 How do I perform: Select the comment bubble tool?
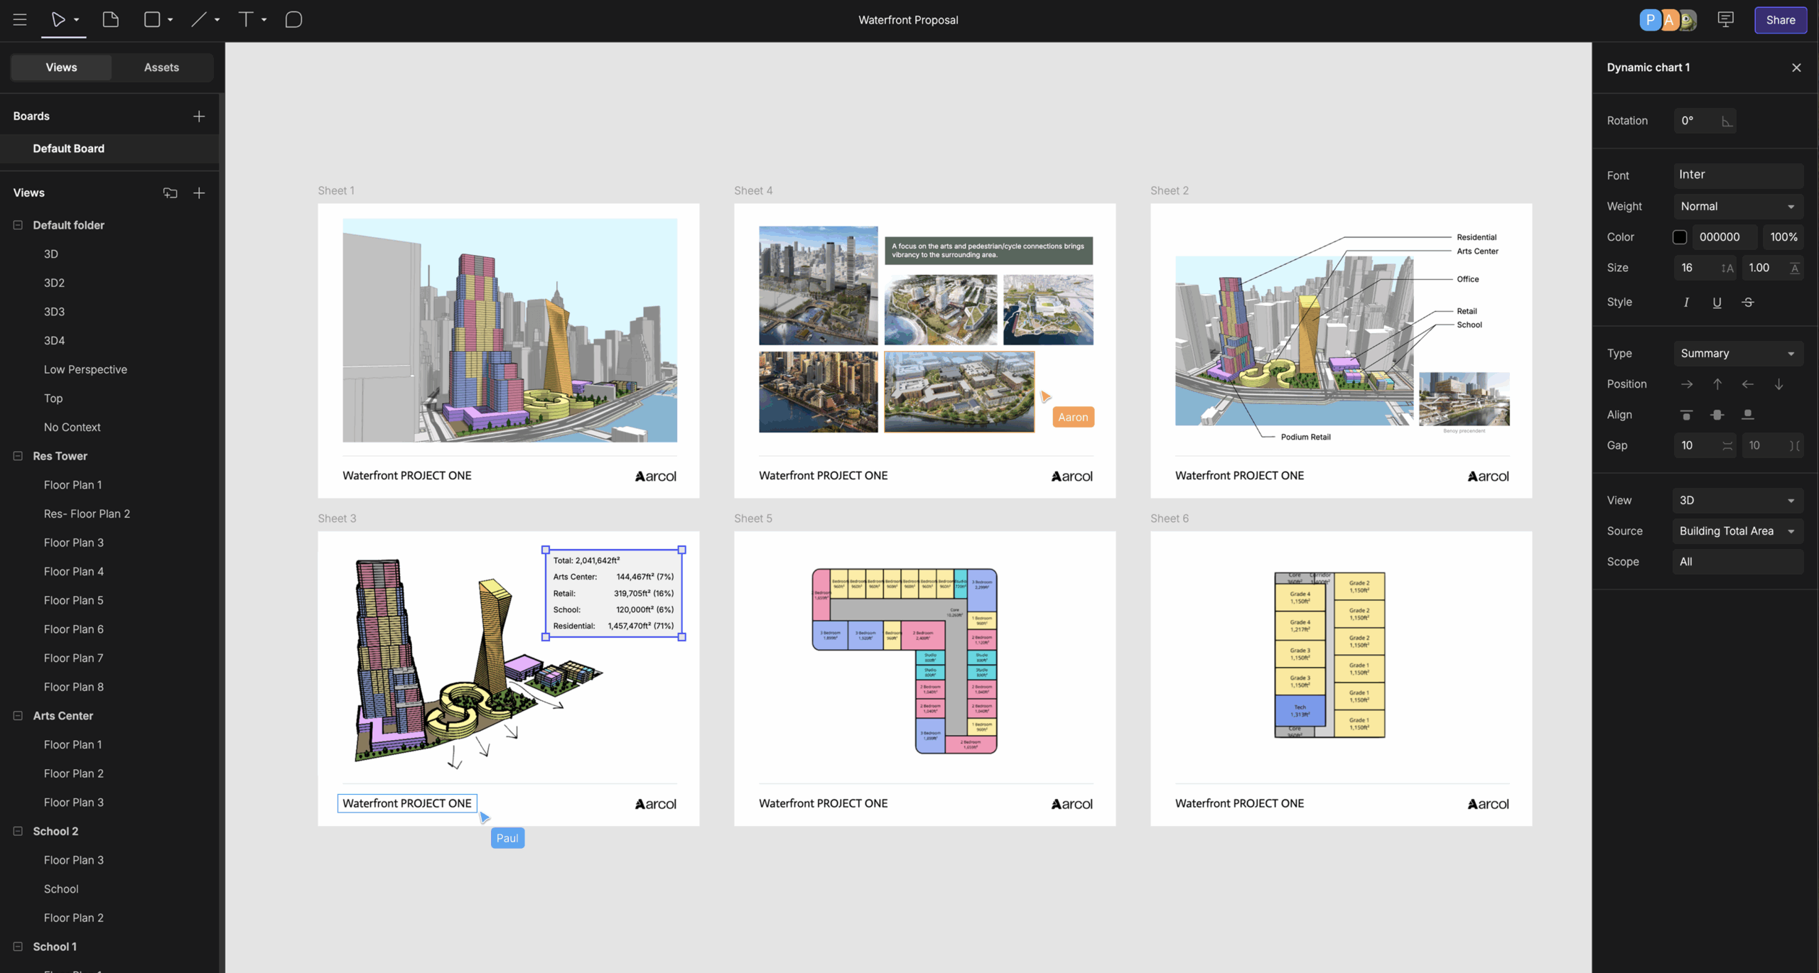tap(293, 20)
